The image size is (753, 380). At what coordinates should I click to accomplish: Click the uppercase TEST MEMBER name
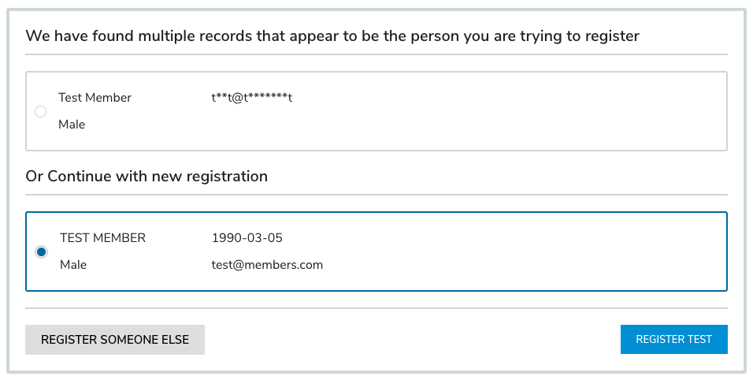coord(102,238)
